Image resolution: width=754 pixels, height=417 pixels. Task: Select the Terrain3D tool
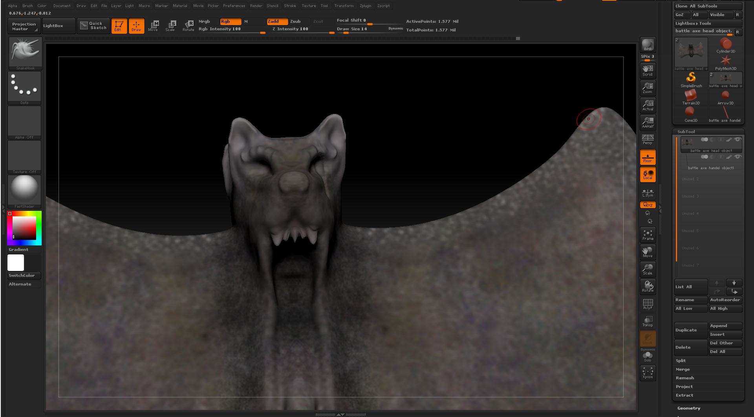pyautogui.click(x=691, y=97)
